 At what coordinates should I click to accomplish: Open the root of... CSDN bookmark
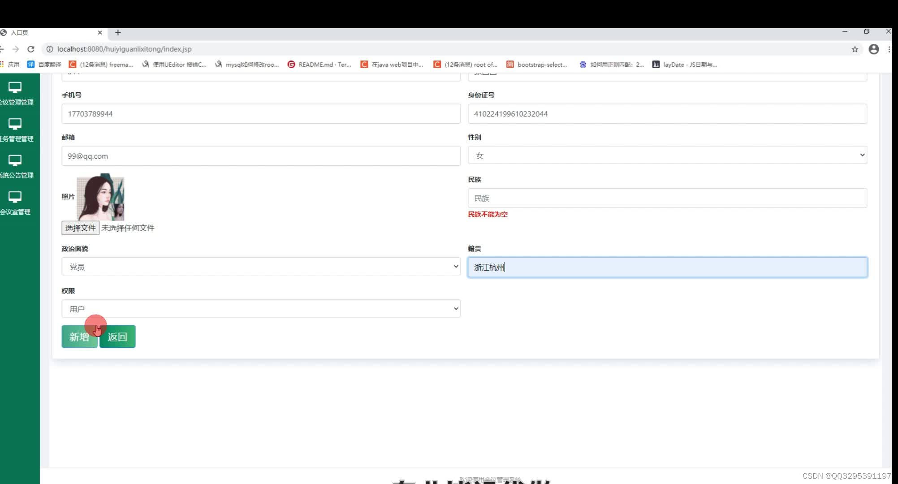pyautogui.click(x=466, y=65)
